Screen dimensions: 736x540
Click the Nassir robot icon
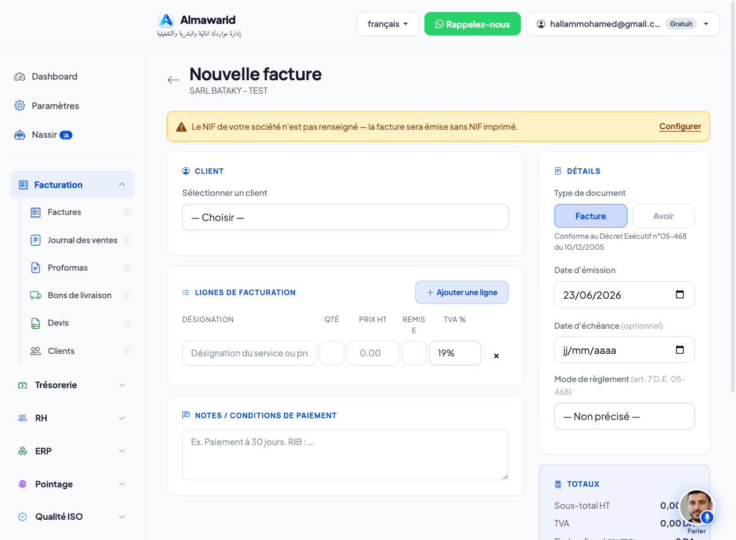(20, 135)
